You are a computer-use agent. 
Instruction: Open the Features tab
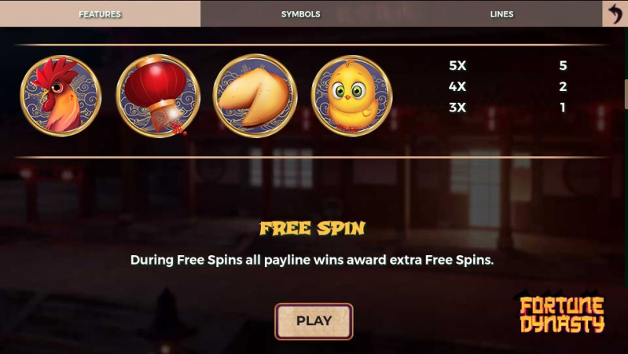click(x=100, y=13)
